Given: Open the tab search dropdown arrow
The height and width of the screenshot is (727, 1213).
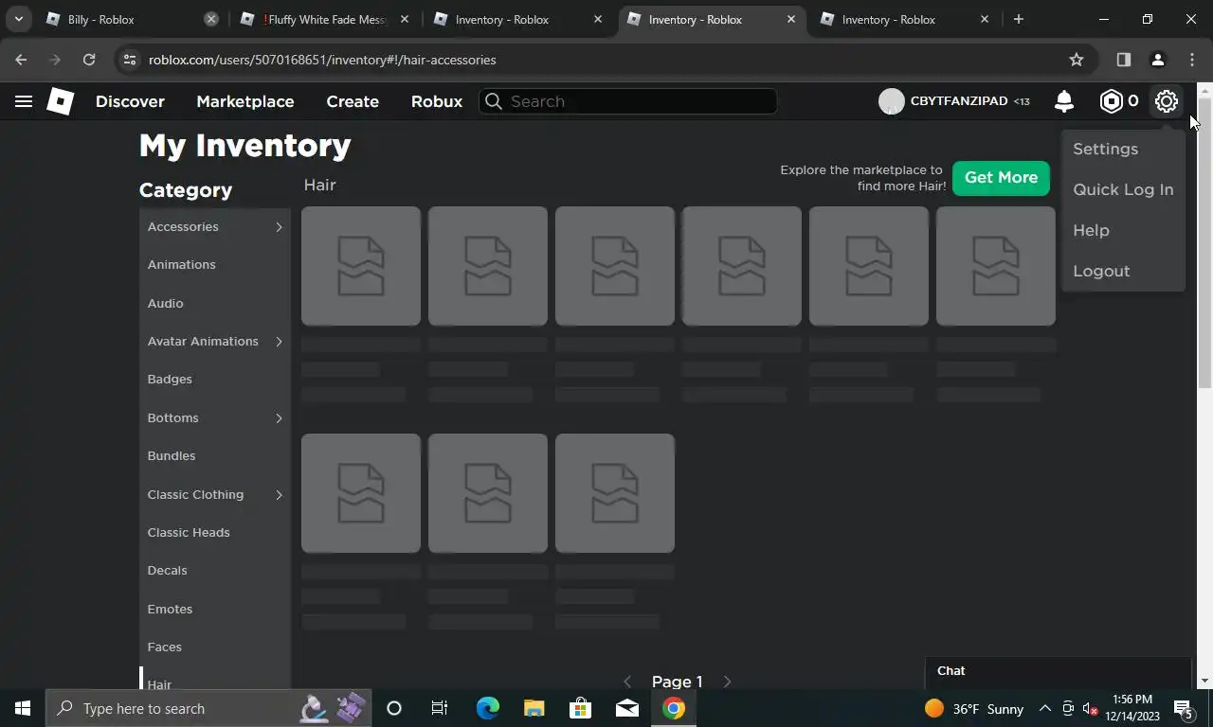Looking at the screenshot, I should click(x=18, y=19).
